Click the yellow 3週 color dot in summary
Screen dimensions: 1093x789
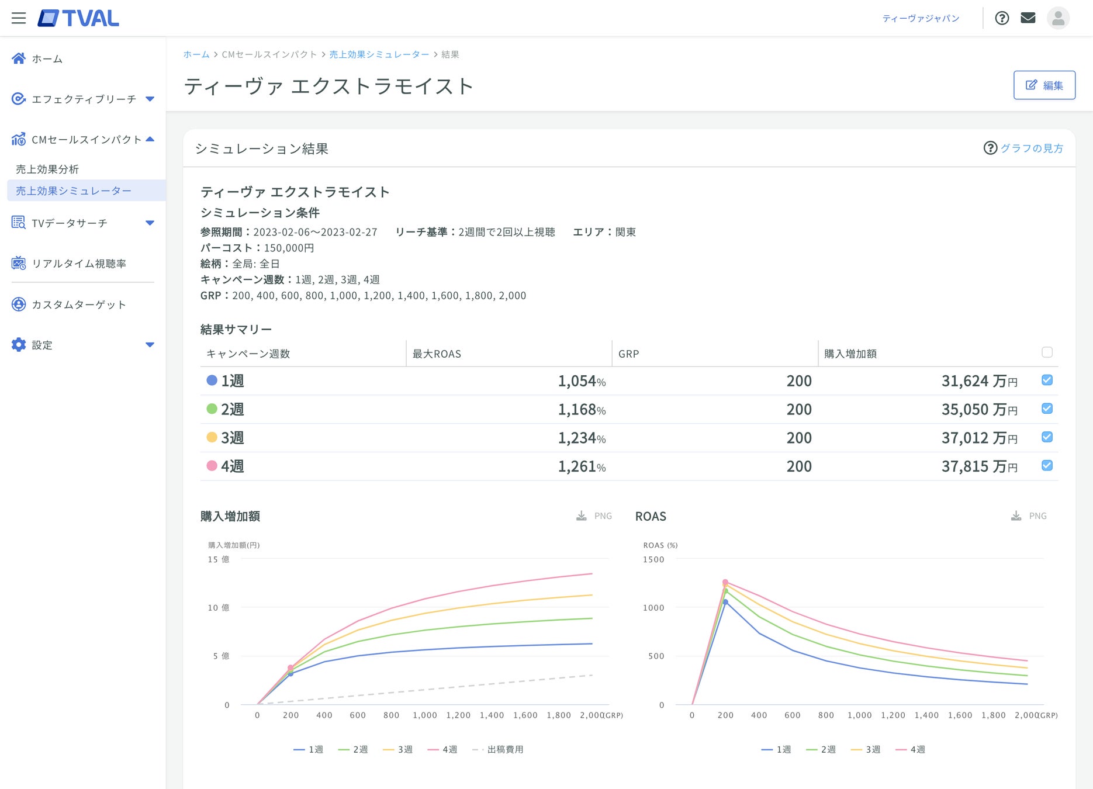pyautogui.click(x=212, y=437)
